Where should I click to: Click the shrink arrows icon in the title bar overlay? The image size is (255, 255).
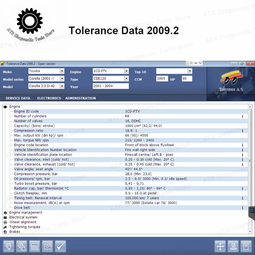tap(192, 63)
